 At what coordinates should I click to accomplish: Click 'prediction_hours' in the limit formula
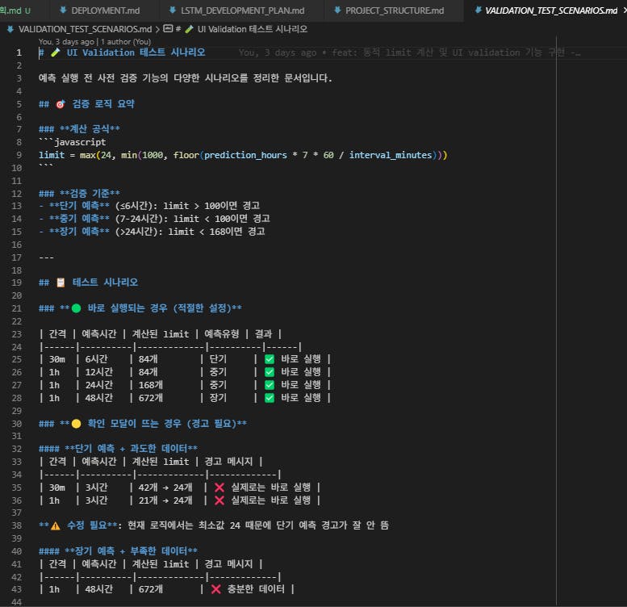coord(245,155)
